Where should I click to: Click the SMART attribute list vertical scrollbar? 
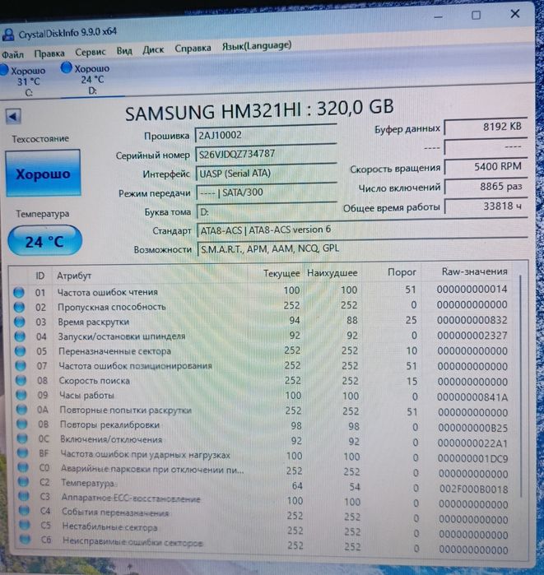pyautogui.click(x=520, y=385)
